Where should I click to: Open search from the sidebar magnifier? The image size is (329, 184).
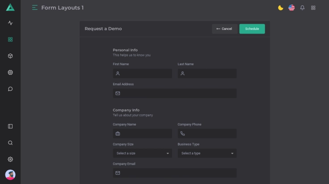point(10,143)
